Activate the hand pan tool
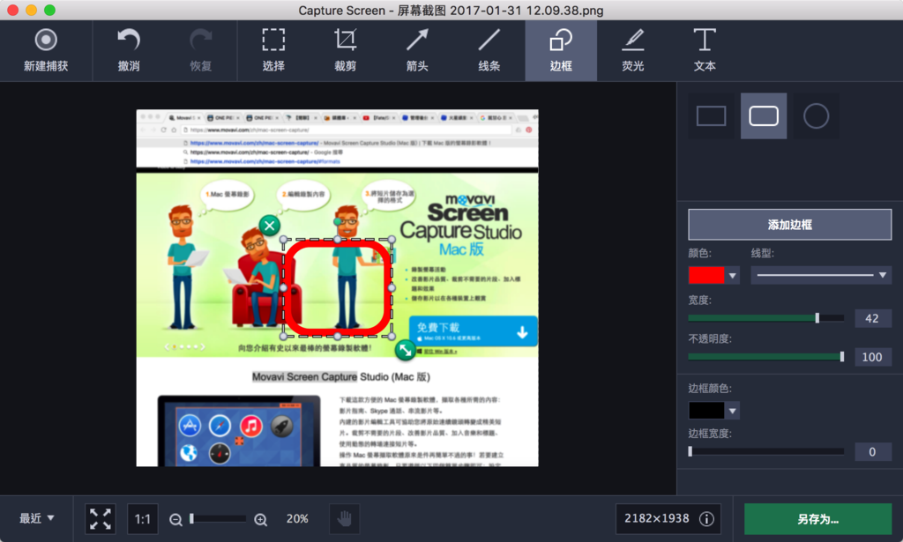 pos(345,519)
